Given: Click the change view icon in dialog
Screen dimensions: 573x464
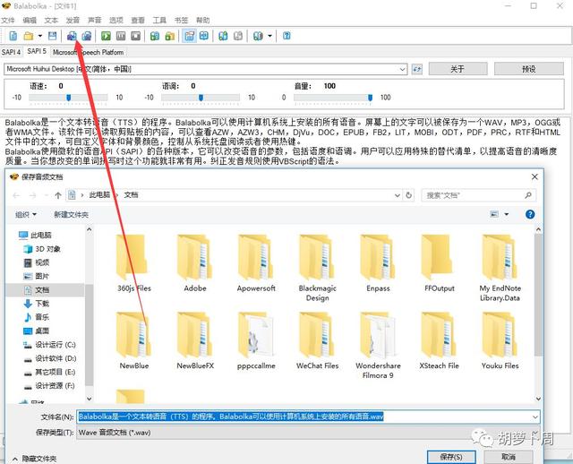Looking at the screenshot, I should 494,214.
